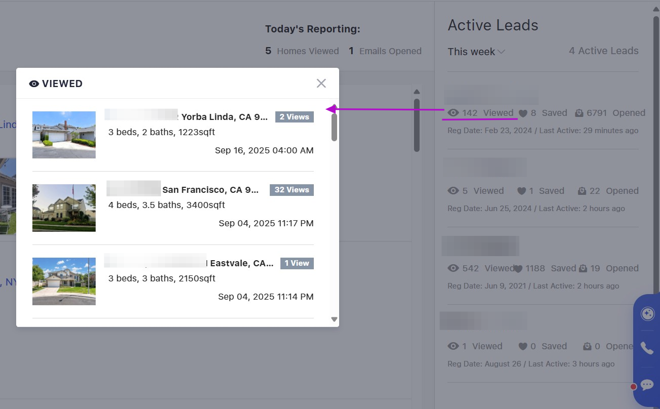Open the AI assistant sparkle icon
The image size is (660, 409).
[647, 314]
